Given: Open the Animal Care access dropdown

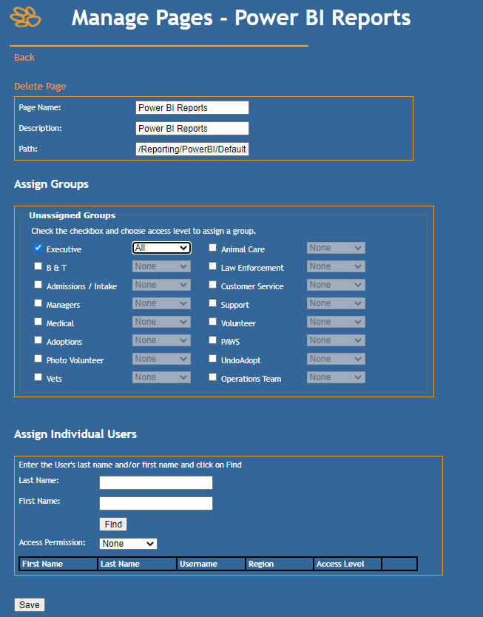Looking at the screenshot, I should click(x=336, y=248).
